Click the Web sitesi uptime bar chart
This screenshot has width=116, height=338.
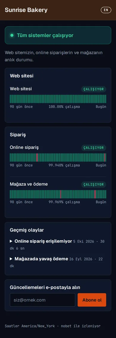click(x=58, y=99)
